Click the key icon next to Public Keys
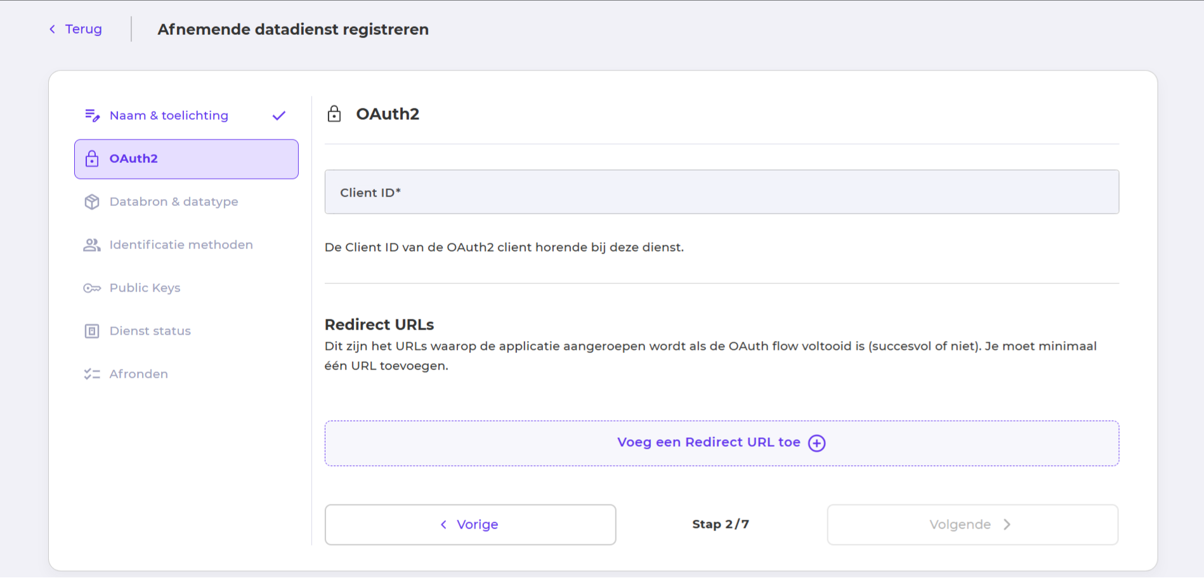This screenshot has width=1204, height=578. [x=91, y=288]
